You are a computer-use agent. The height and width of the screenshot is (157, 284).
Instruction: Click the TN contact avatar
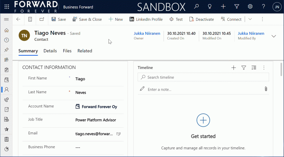click(24, 35)
